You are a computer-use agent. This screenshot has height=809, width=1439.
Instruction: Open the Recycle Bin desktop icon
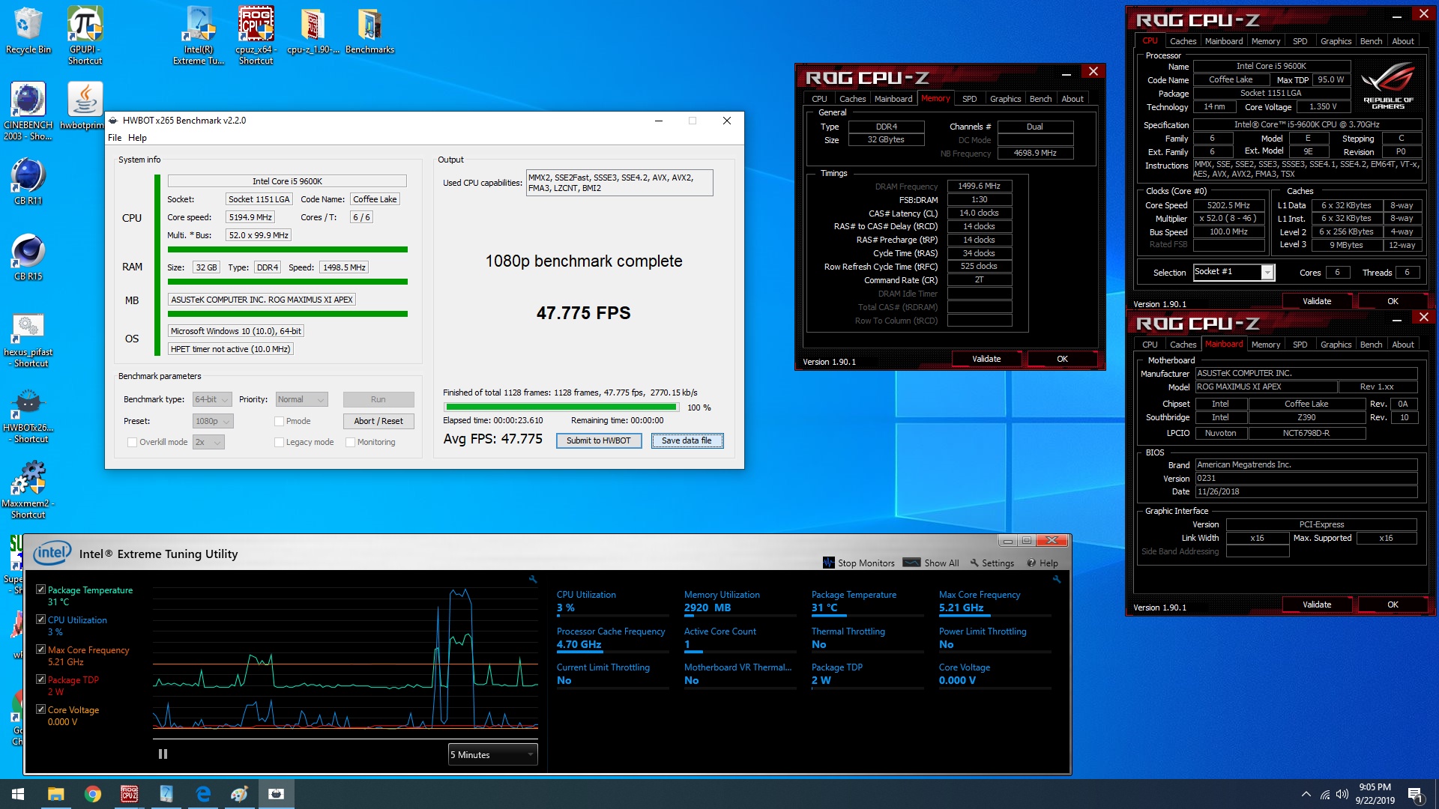pyautogui.click(x=28, y=30)
